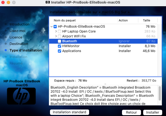Select the HP-ProBook-EliteBook-macOS root row label

[x=81, y=27]
